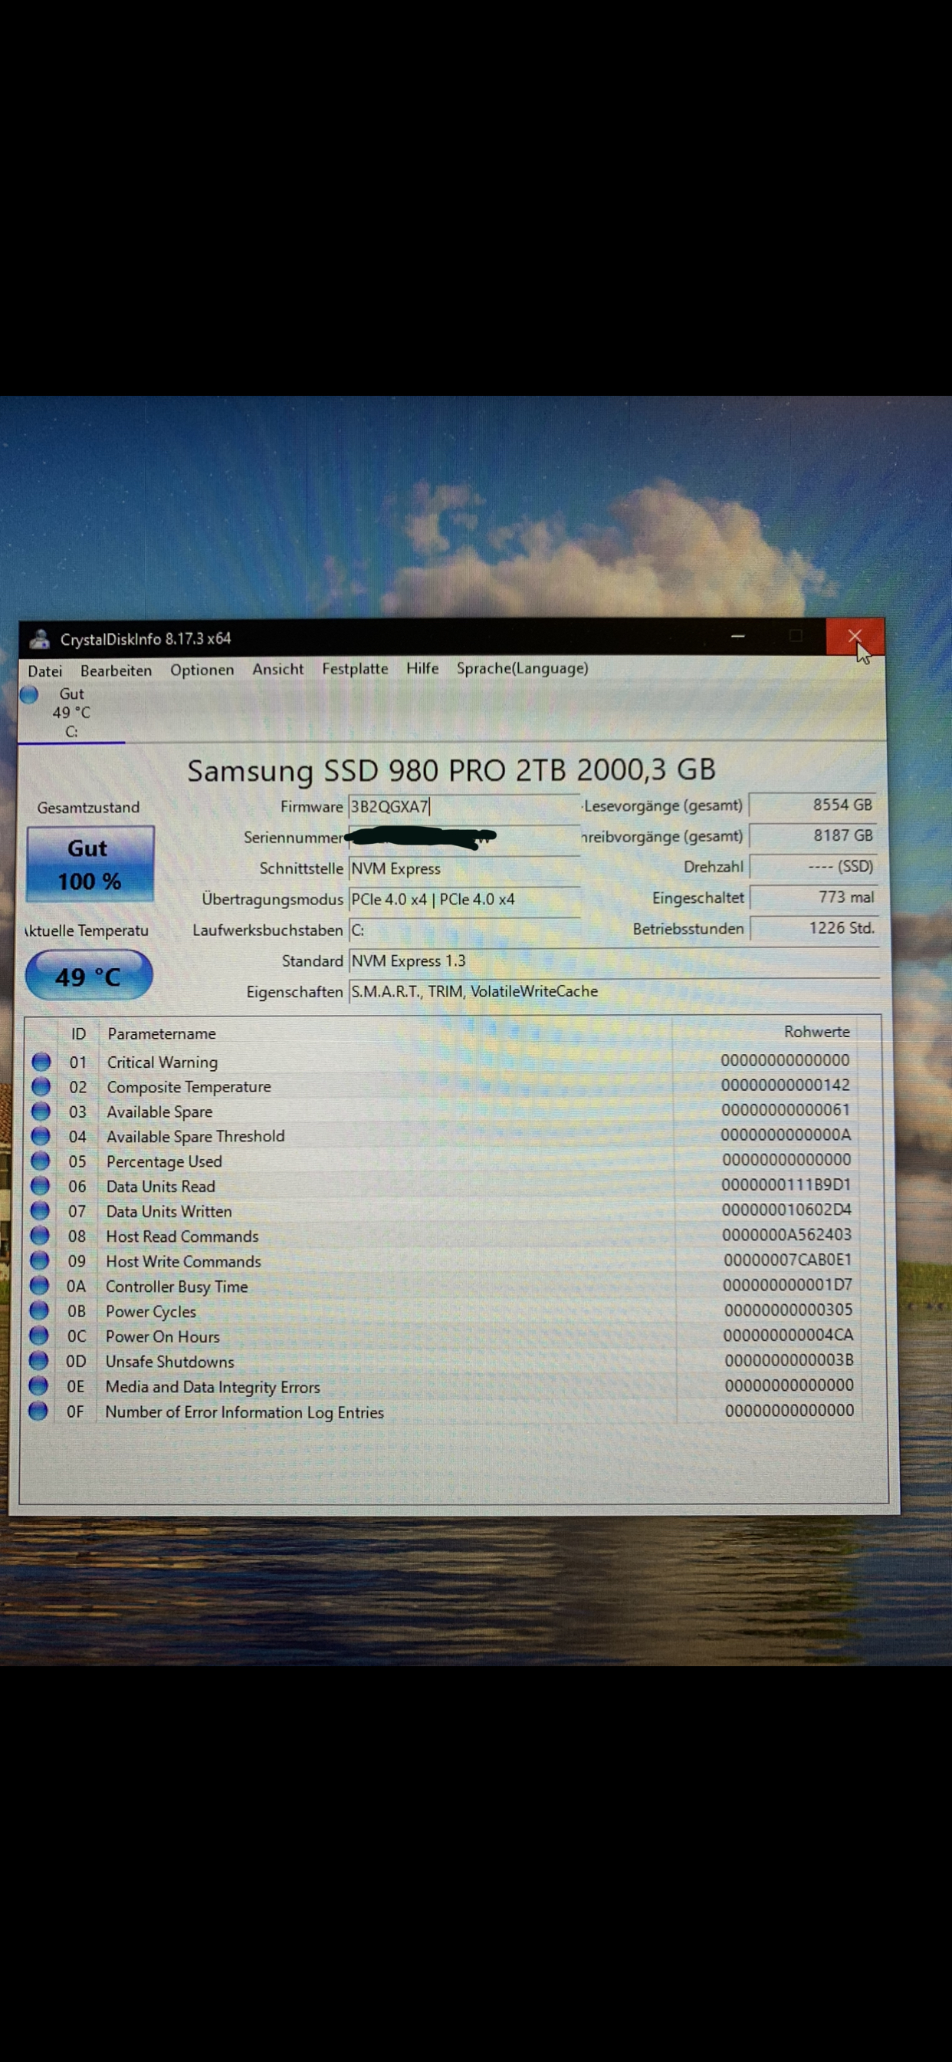Click the CrystalDiskInfo app icon in title bar
This screenshot has width=952, height=2062.
39,639
